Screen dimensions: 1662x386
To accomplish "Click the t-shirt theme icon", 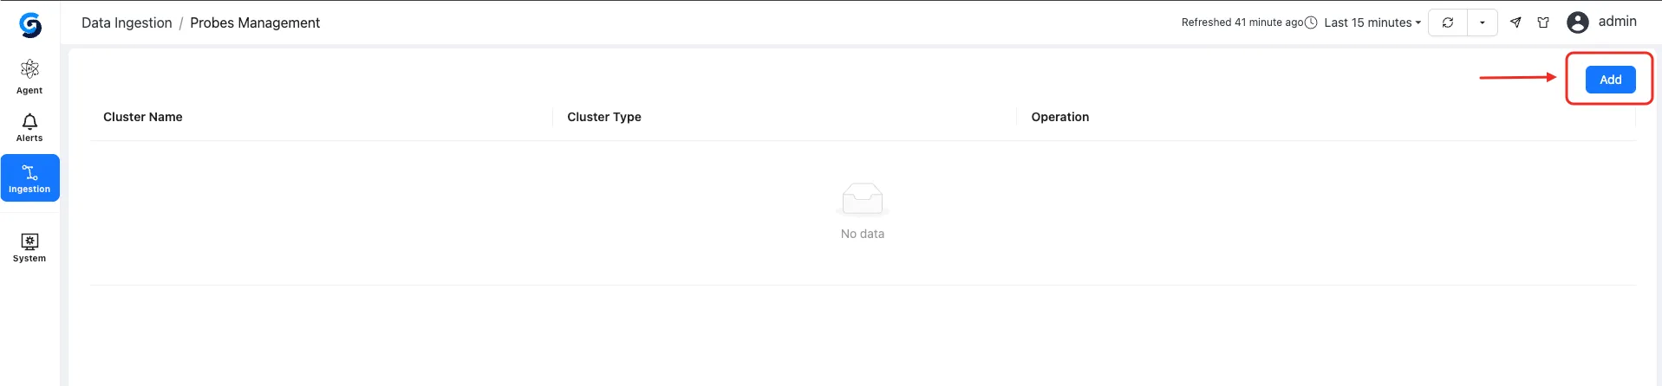I will tap(1543, 23).
